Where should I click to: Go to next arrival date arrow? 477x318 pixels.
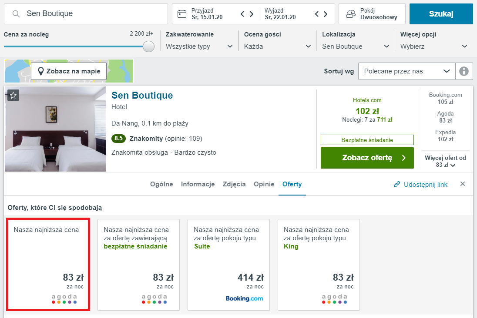(252, 14)
